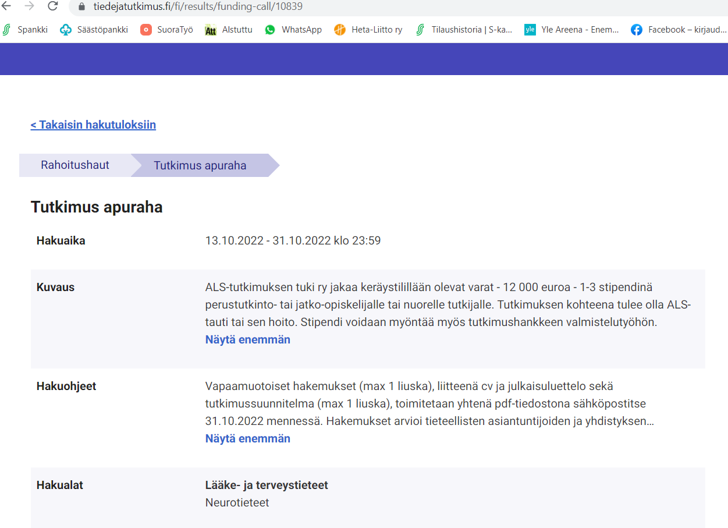Screen dimensions: 728x528
Task: Open the Facebook bookmark
Action: click(679, 30)
